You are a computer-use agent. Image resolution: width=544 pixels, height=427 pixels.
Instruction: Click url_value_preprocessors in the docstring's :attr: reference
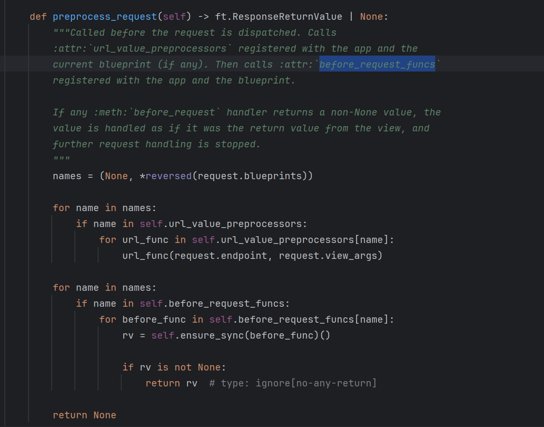coord(159,49)
